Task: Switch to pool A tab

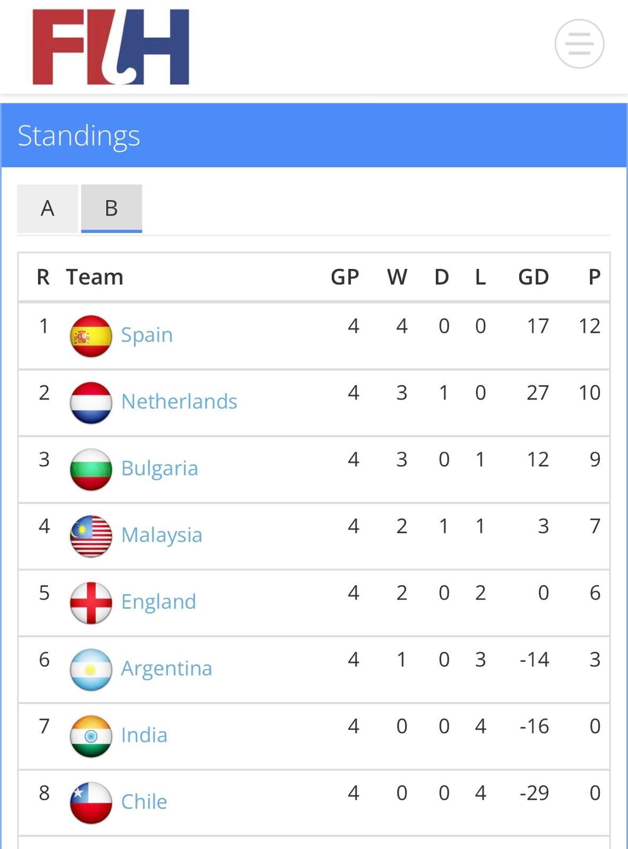Action: coord(48,209)
